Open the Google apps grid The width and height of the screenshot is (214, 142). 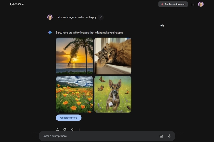point(193,4)
